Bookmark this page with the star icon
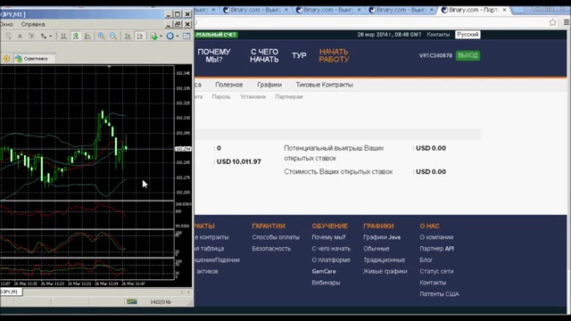Viewport: 571px width, 321px height. click(553, 22)
